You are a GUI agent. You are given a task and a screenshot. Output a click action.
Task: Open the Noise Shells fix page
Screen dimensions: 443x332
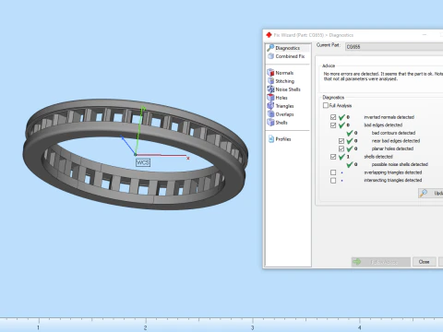(x=283, y=89)
